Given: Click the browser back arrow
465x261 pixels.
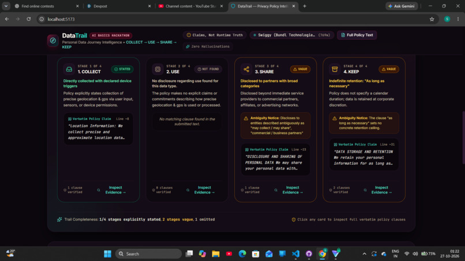Looking at the screenshot, I should [x=7, y=19].
